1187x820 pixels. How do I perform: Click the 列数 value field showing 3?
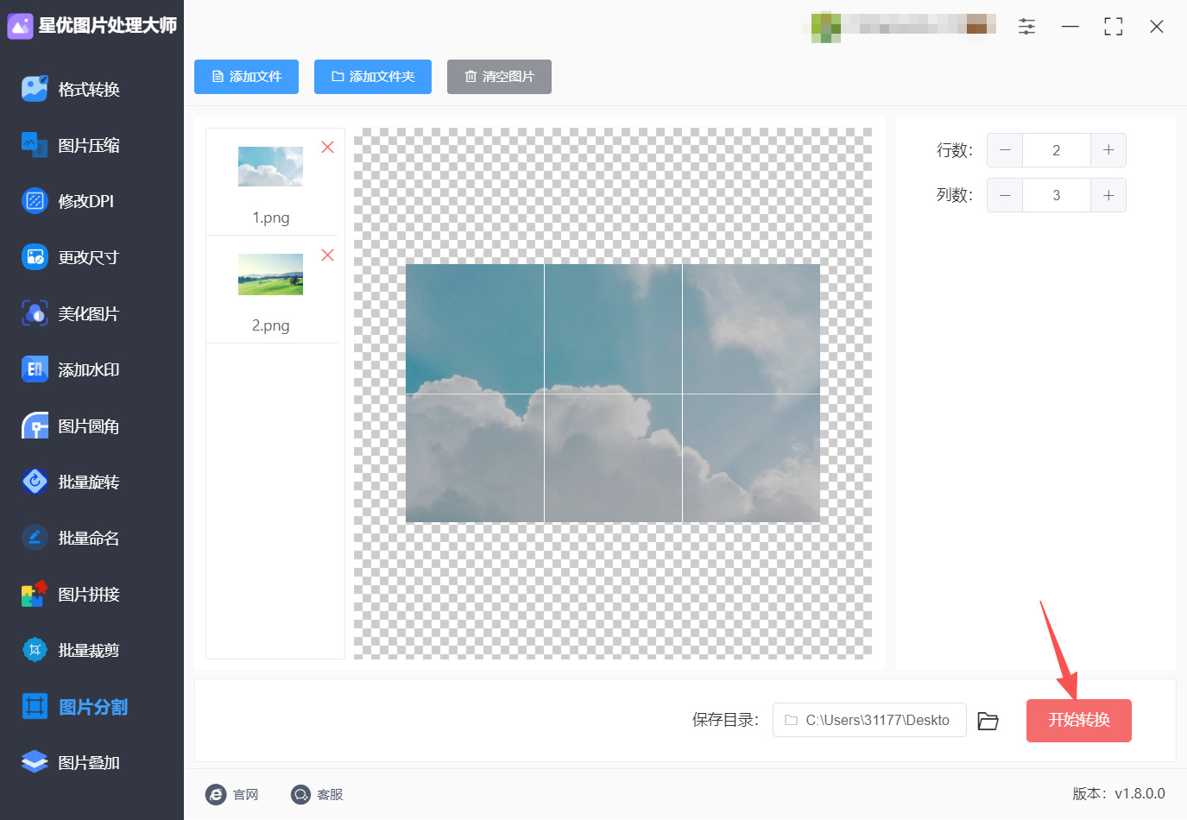point(1057,195)
